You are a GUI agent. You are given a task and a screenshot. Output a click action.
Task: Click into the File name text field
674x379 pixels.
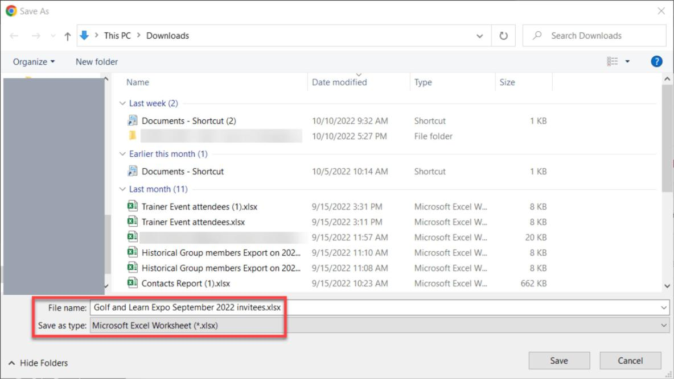click(374, 307)
